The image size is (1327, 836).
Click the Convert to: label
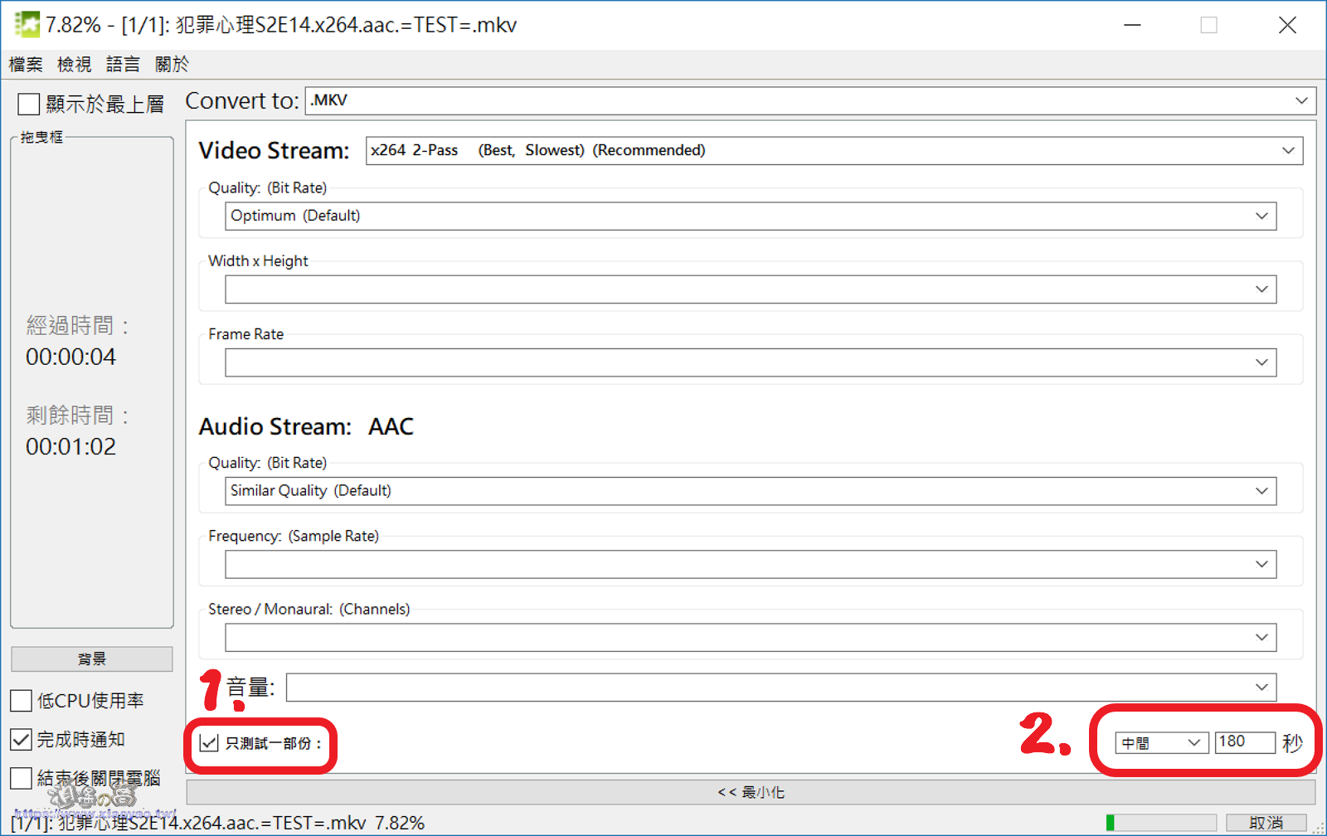coord(242,101)
